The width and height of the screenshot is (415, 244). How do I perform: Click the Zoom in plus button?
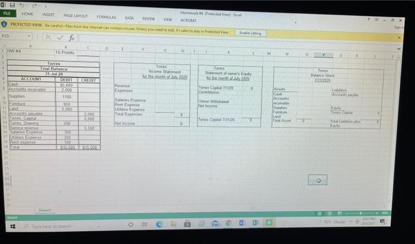(377, 213)
